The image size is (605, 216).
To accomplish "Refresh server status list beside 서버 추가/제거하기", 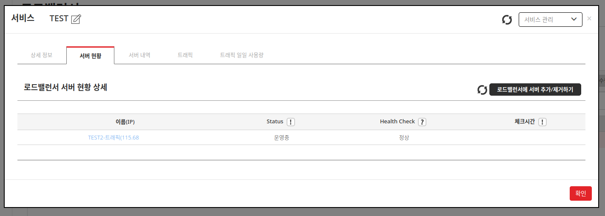I will [482, 90].
